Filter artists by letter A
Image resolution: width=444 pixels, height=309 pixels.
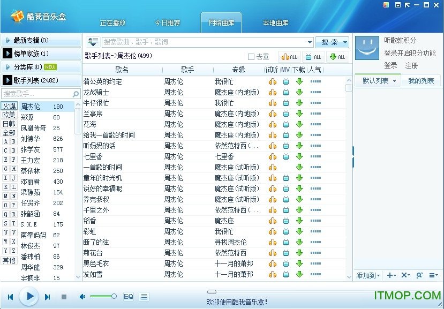click(x=5, y=141)
